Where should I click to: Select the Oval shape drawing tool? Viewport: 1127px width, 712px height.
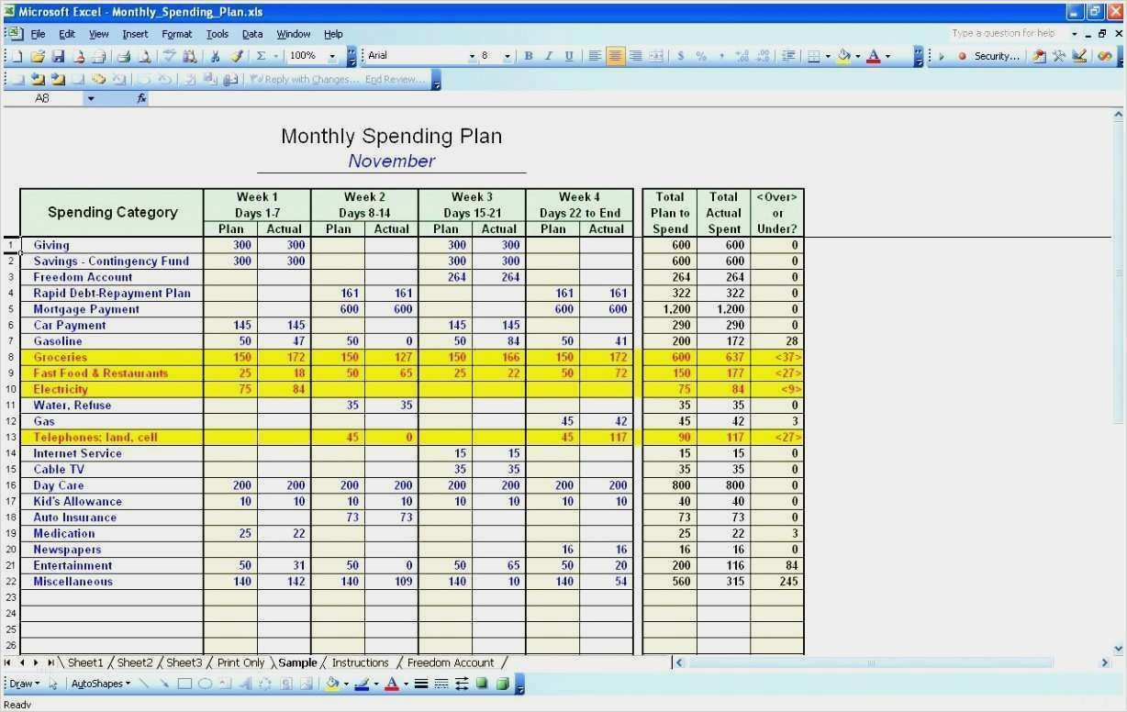[x=205, y=684]
